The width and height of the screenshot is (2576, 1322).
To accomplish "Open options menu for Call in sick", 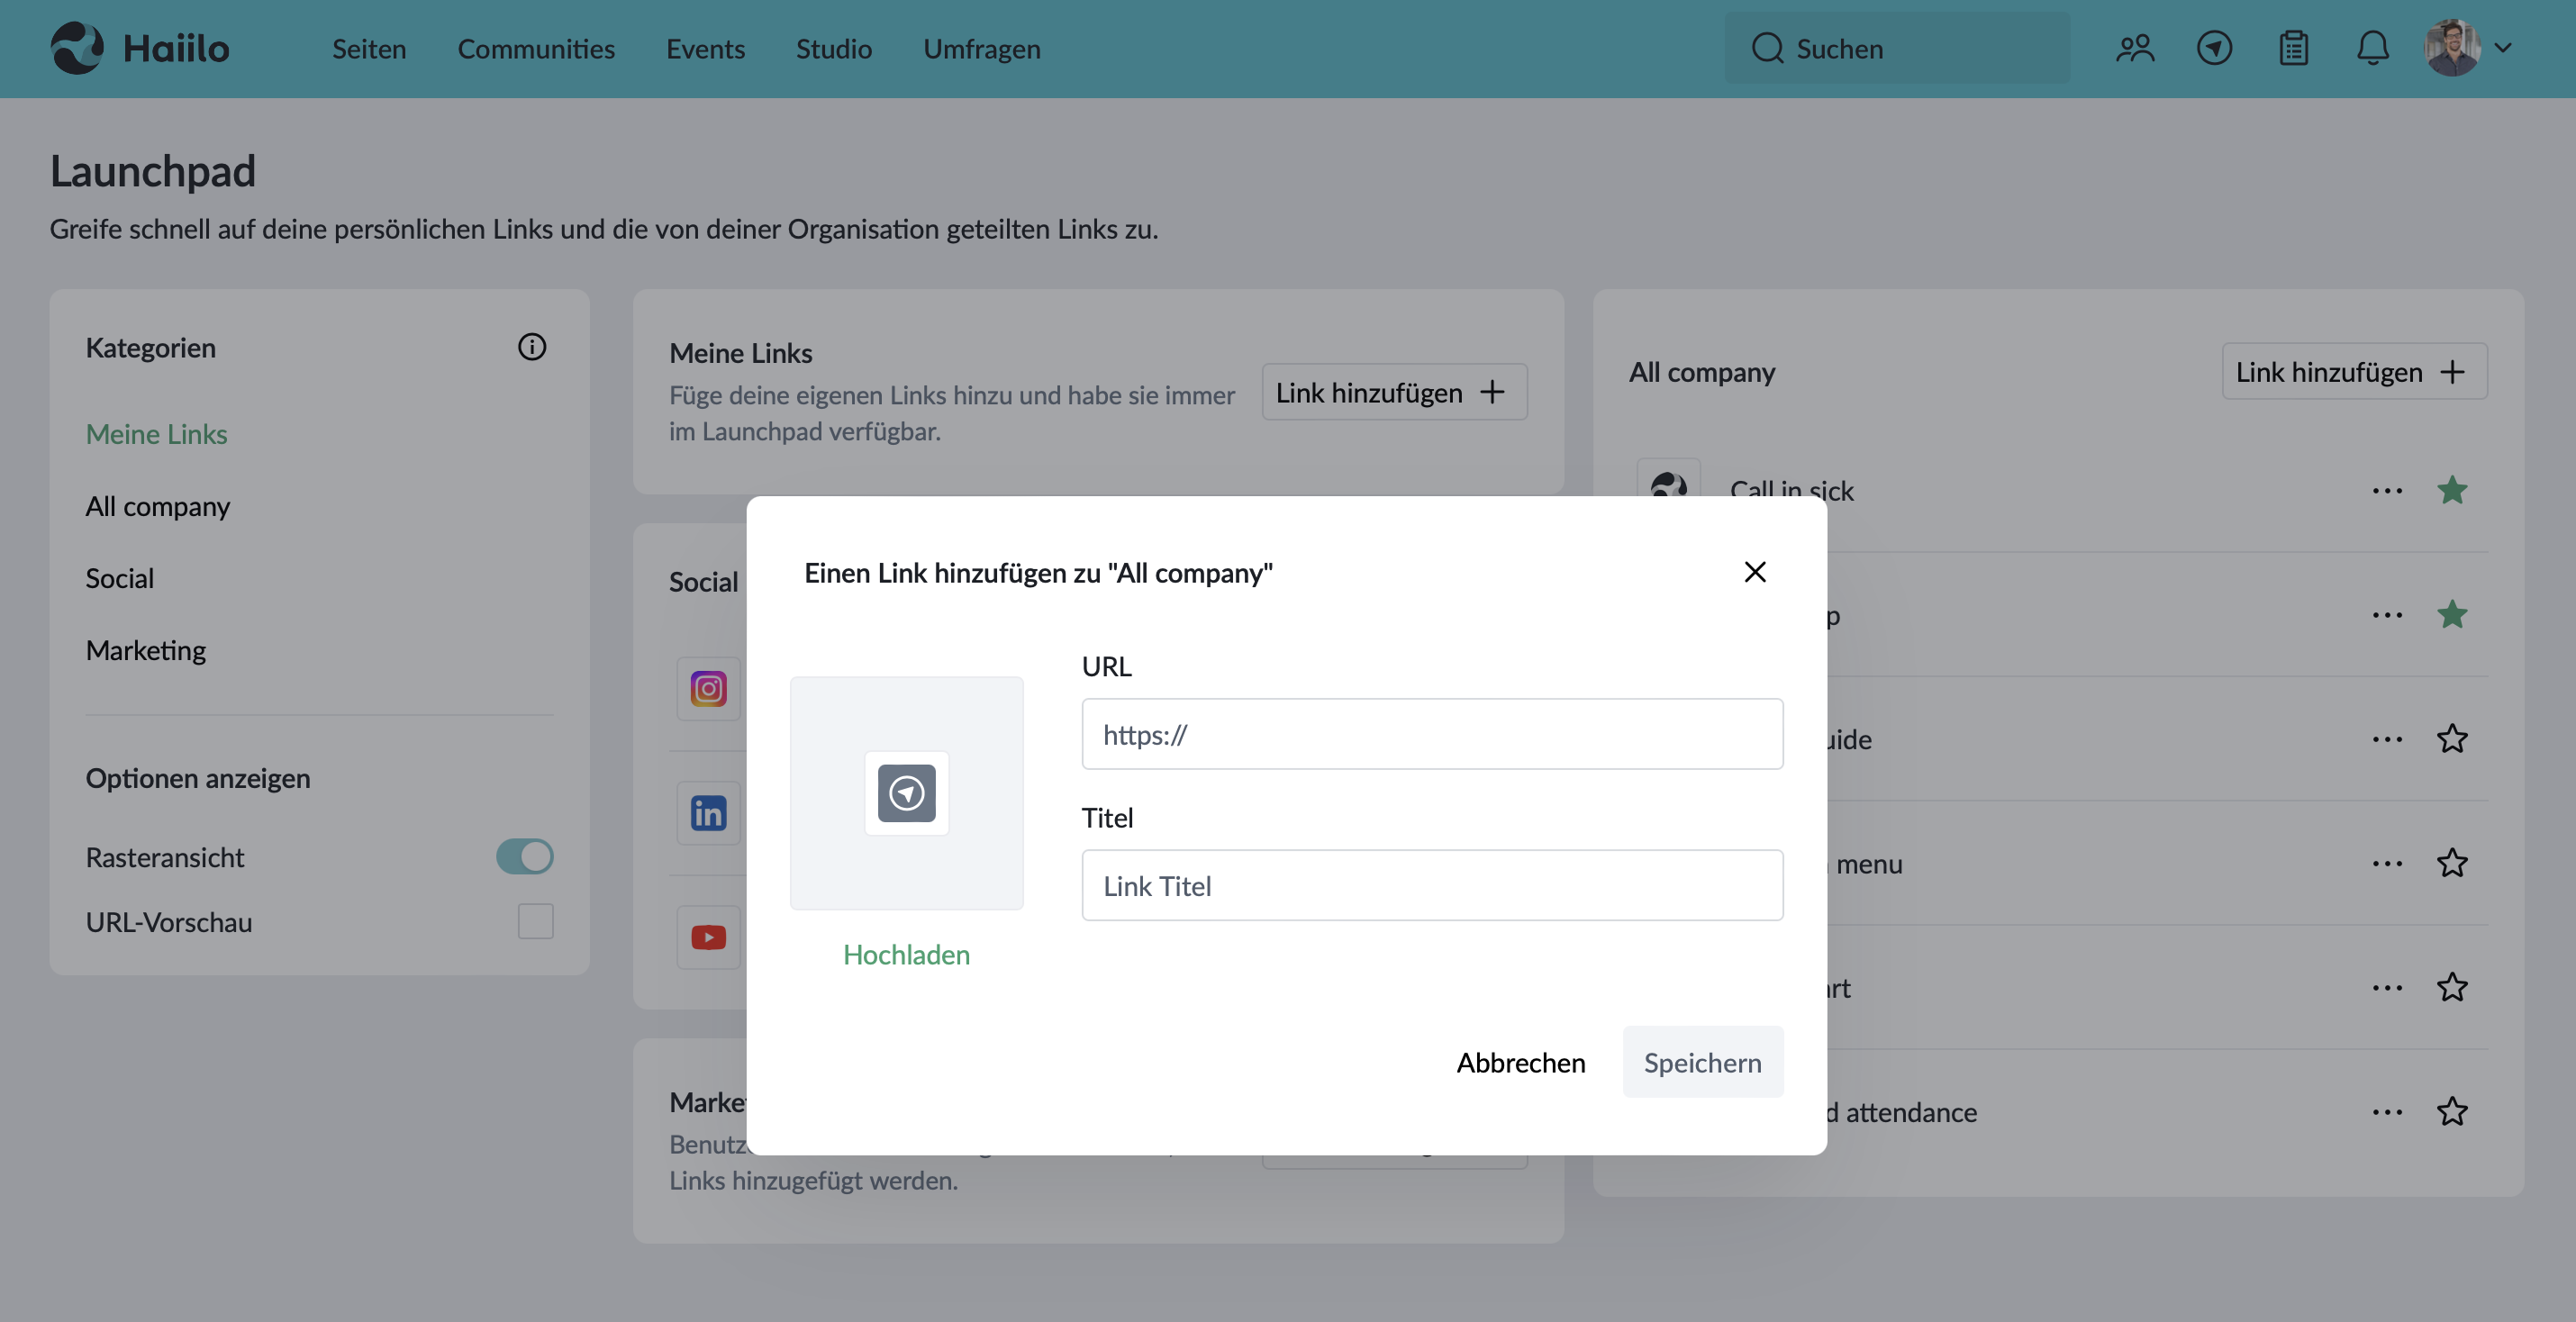I will (2387, 491).
